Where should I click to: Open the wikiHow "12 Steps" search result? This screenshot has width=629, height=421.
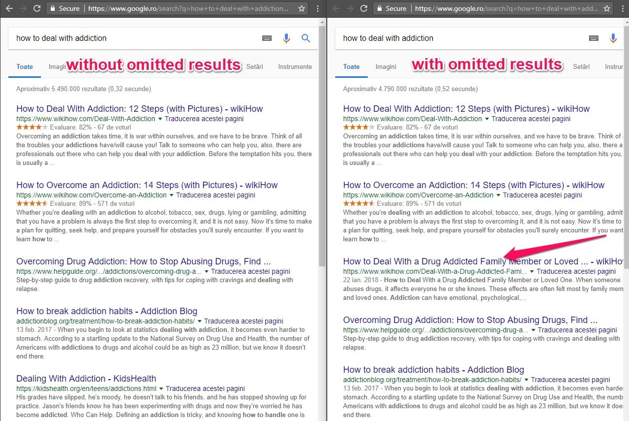[x=139, y=108]
